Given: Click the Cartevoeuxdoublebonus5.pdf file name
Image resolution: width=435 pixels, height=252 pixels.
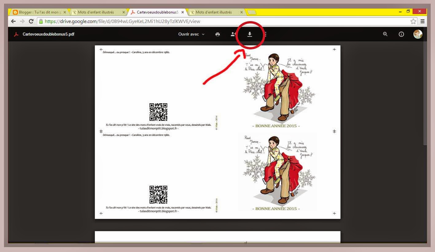Looking at the screenshot, I should click(49, 34).
